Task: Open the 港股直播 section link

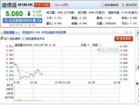Action: coord(9,32)
